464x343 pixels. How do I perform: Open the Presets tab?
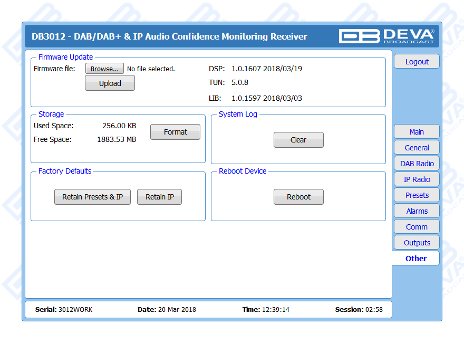point(417,195)
